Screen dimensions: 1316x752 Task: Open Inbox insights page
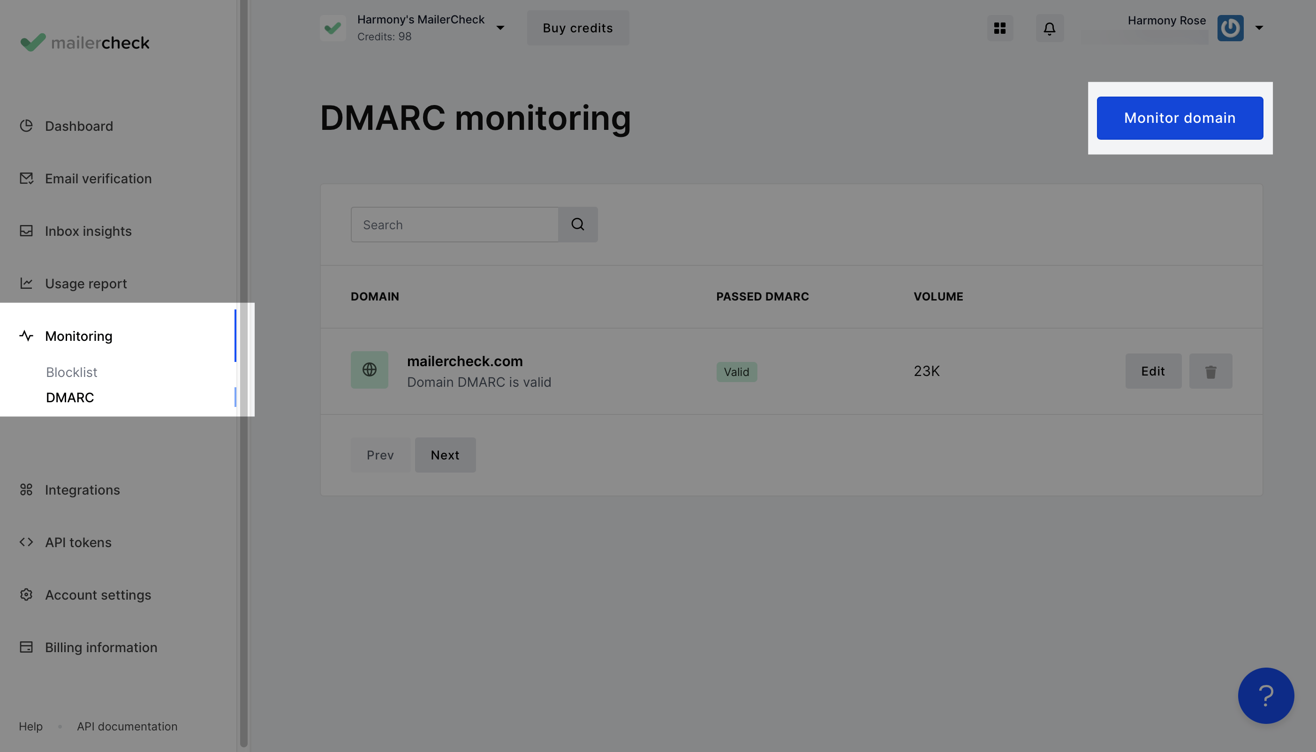[88, 231]
